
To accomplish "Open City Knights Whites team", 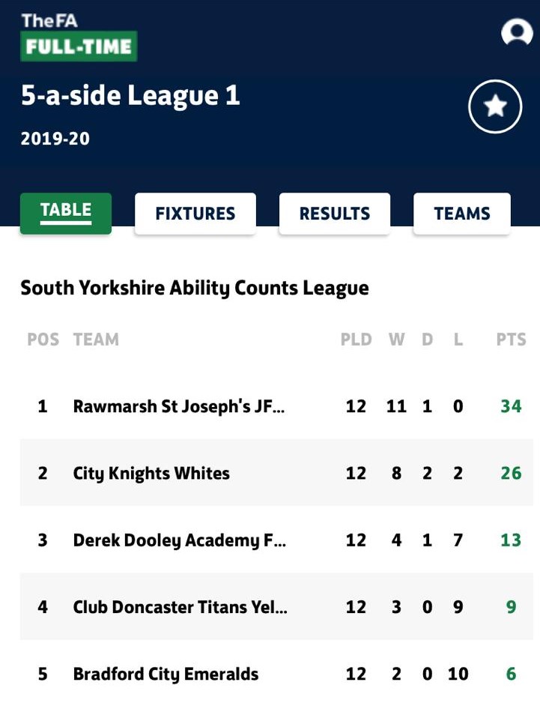I will coord(151,474).
